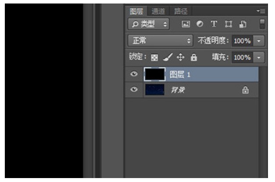Open the 类型 filter dropdown
This screenshot has width=275, height=182.
point(149,24)
